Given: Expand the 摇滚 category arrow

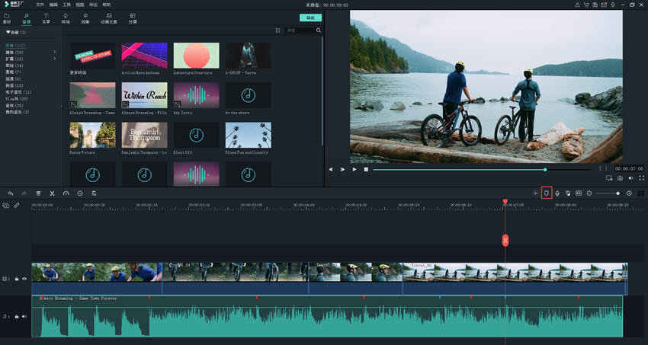Looking at the screenshot, I should click(54, 52).
